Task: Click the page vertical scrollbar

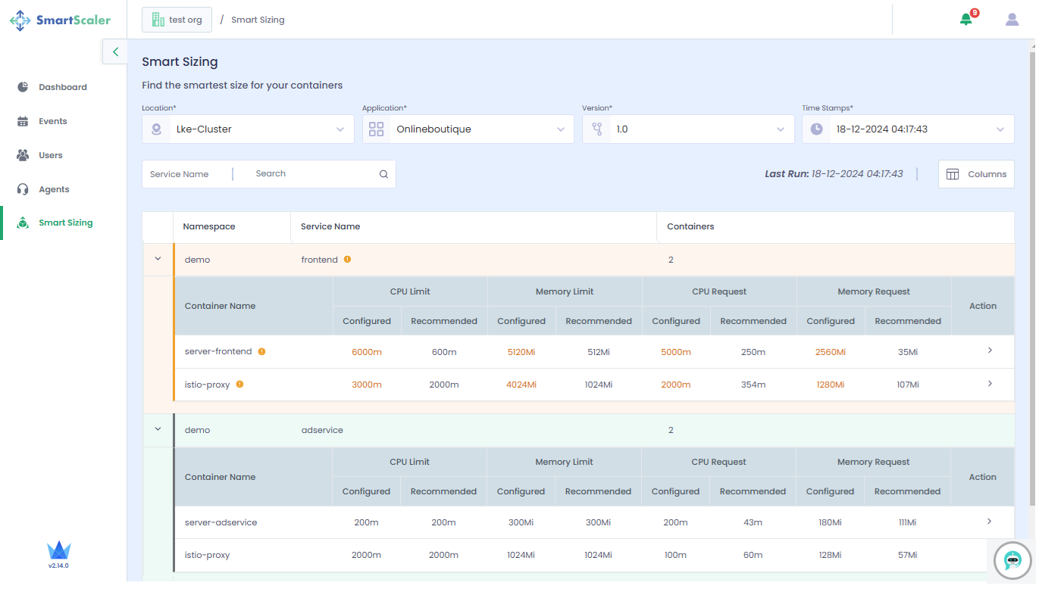Action: [x=1032, y=279]
